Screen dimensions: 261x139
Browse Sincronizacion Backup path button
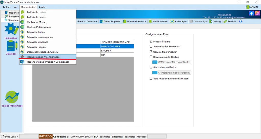coord(155,73)
